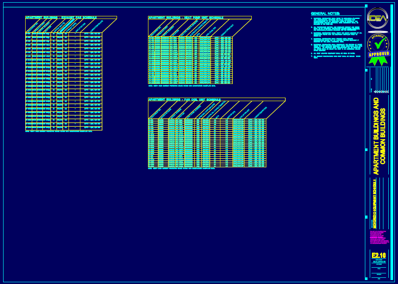Select the General Notes heading

(325, 14)
